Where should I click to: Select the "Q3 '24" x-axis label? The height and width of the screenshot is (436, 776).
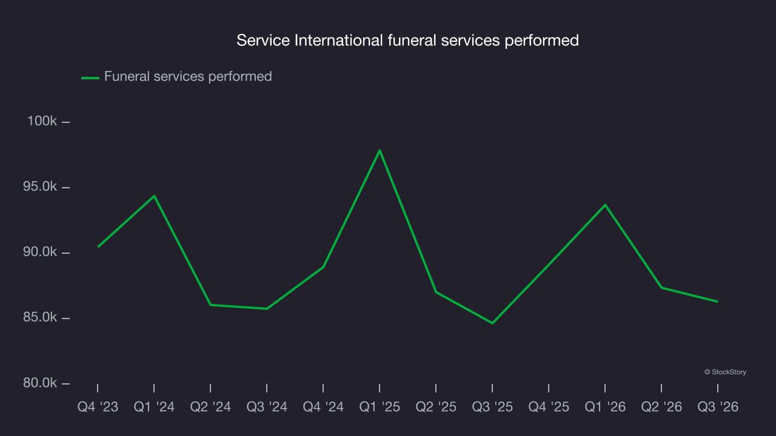[267, 407]
